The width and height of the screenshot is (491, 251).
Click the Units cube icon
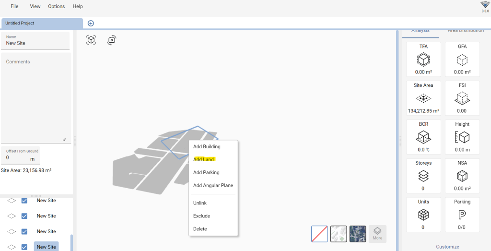click(423, 215)
